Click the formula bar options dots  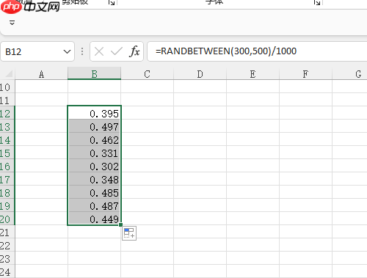82,51
